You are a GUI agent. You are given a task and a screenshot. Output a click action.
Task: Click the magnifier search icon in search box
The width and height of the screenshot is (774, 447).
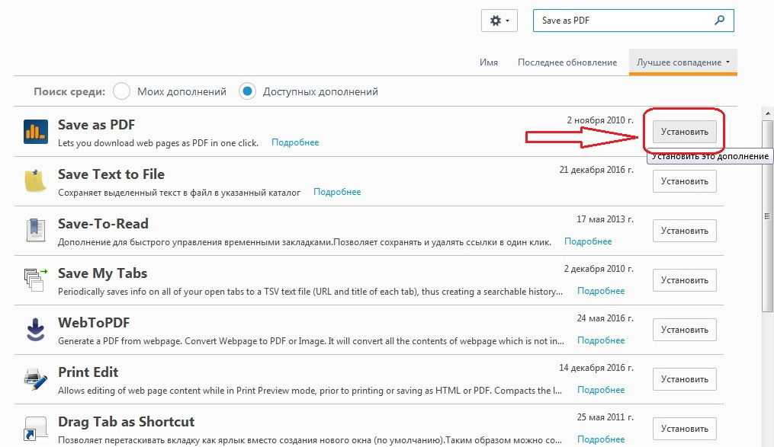point(719,21)
